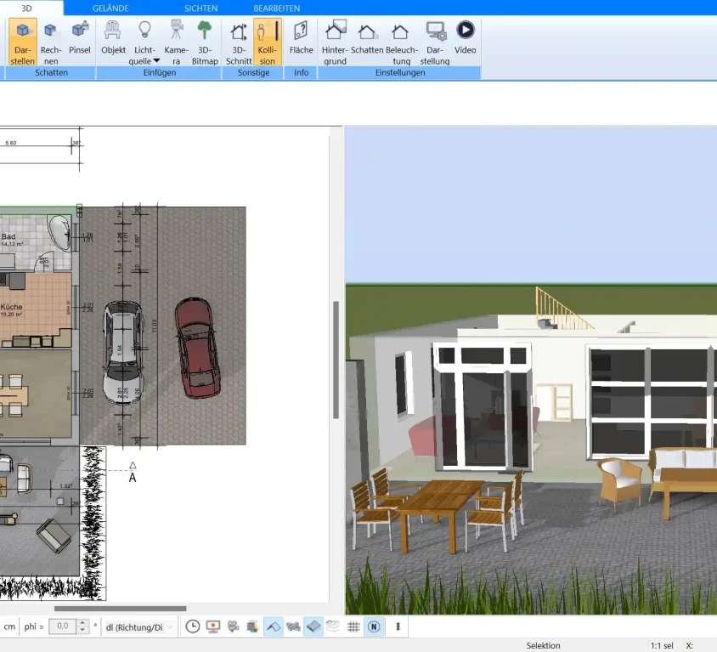Select the white car in floor plan
Viewport: 717px width, 652px height.
pyautogui.click(x=123, y=352)
